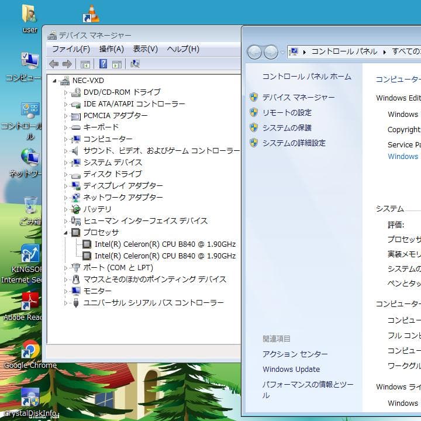The image size is (421, 421).
Task: Select the battery (バッテリ) icon
Action: pos(75,209)
